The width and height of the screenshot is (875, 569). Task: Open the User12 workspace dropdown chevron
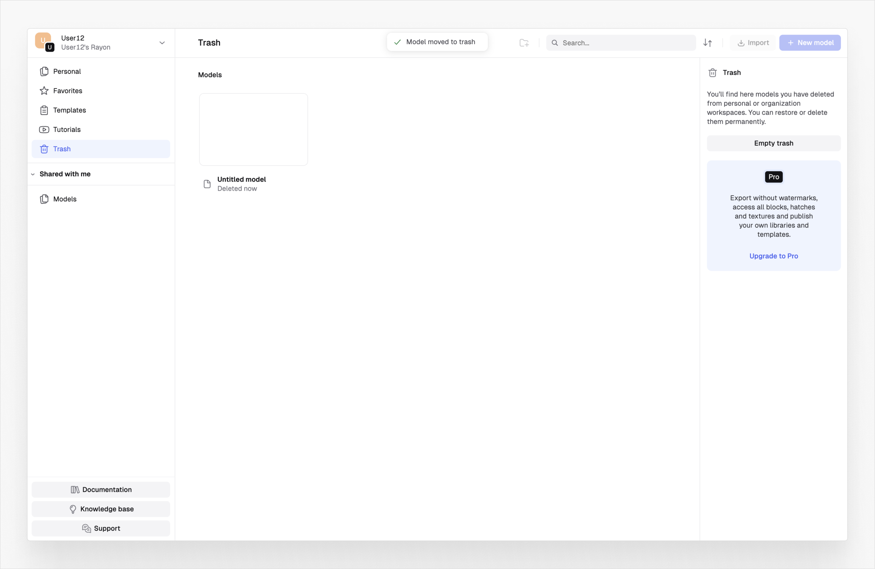point(162,43)
